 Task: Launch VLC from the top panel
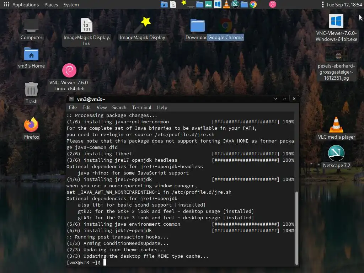click(x=226, y=4)
